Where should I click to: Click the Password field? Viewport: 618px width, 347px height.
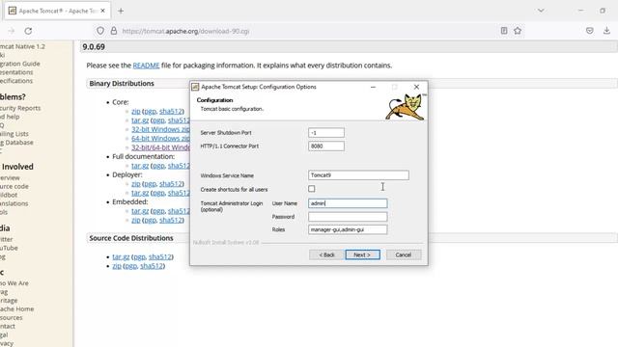pos(348,217)
